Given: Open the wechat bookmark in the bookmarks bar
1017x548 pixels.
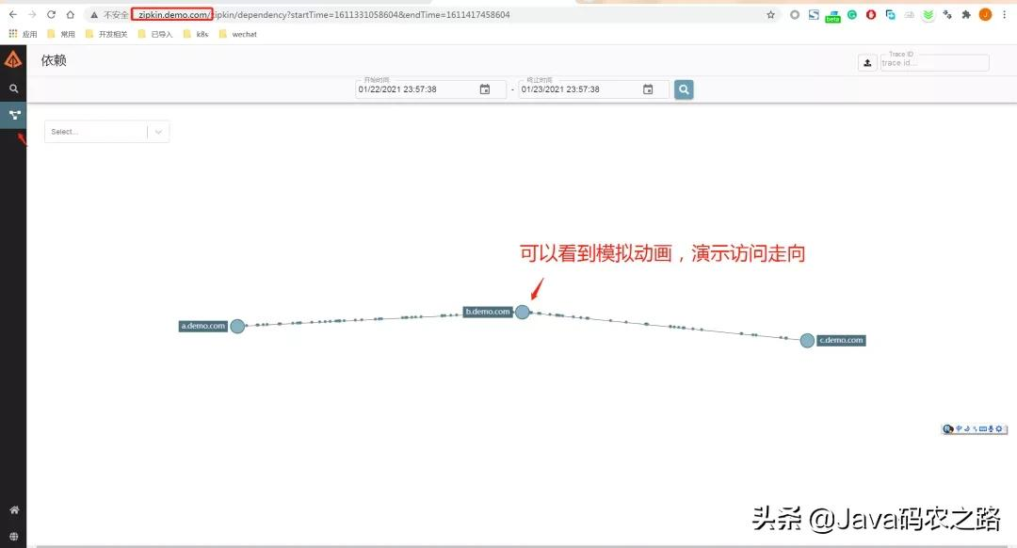Looking at the screenshot, I should pyautogui.click(x=240, y=34).
